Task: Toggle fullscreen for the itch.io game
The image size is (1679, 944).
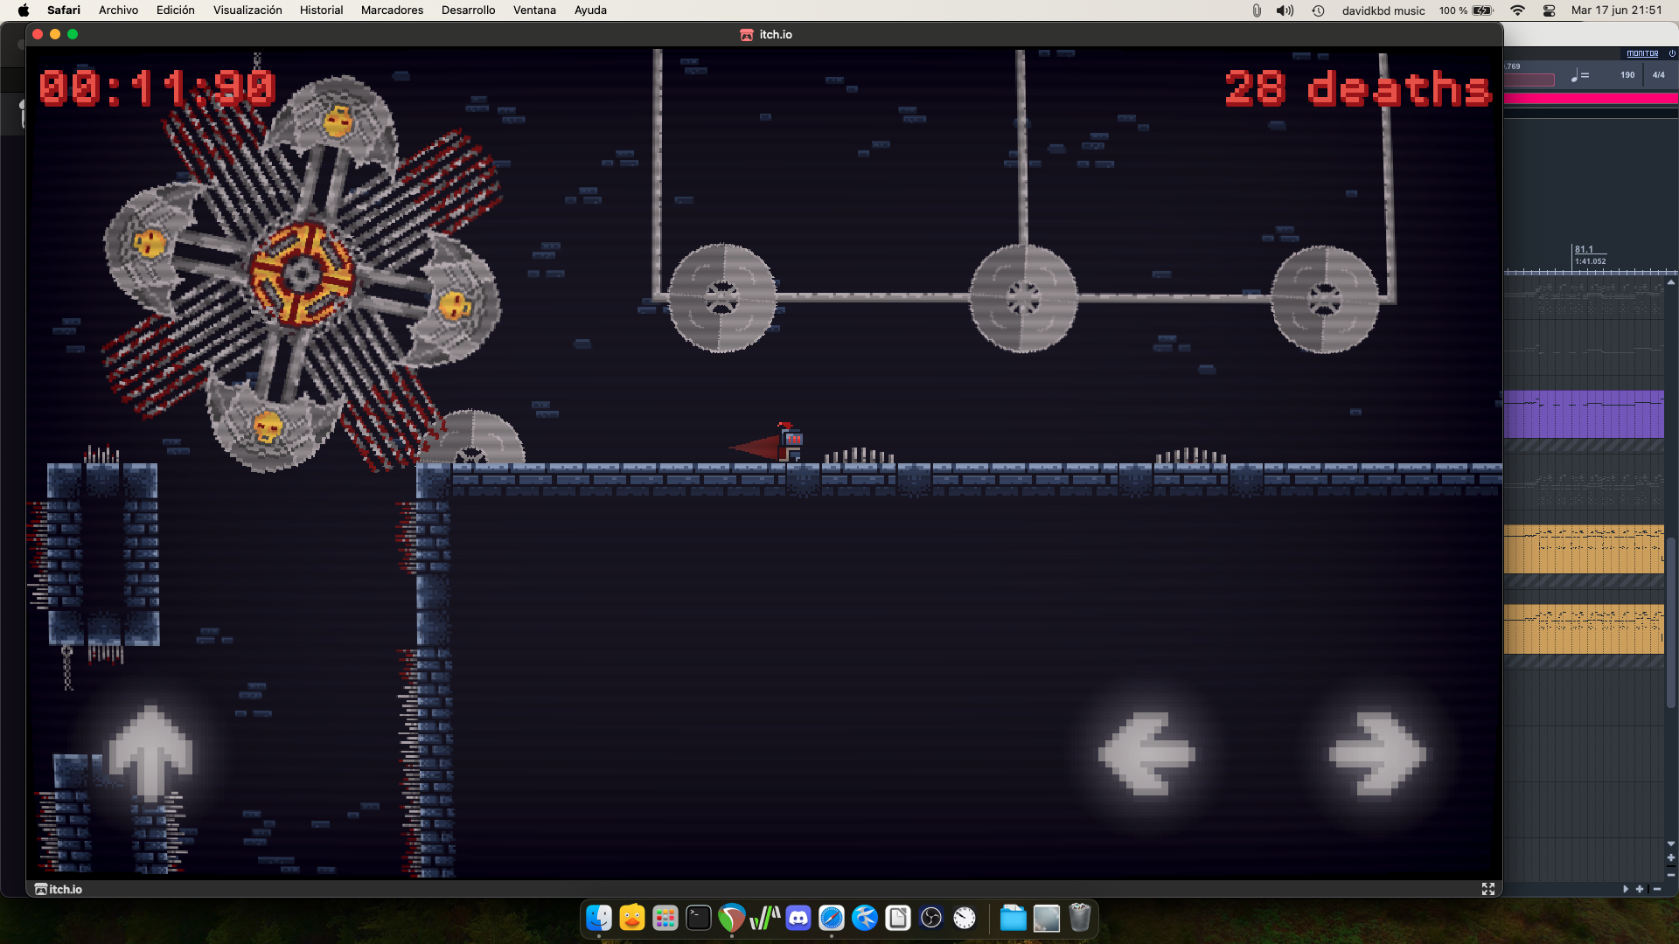Action: coord(1488,889)
